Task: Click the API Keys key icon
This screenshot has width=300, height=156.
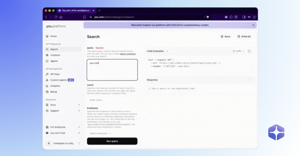Action: pyautogui.click(x=47, y=74)
